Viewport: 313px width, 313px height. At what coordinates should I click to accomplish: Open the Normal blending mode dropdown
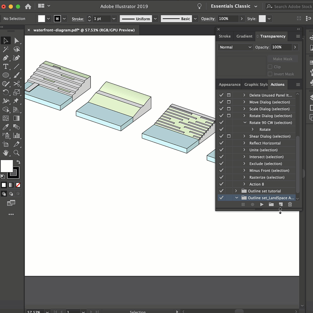click(x=235, y=47)
